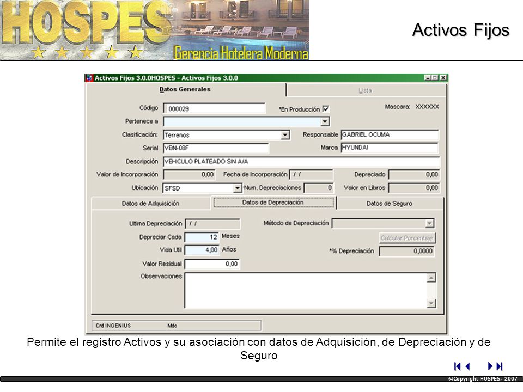Click the Meses label
The width and height of the screenshot is (523, 392).
pyautogui.click(x=230, y=236)
